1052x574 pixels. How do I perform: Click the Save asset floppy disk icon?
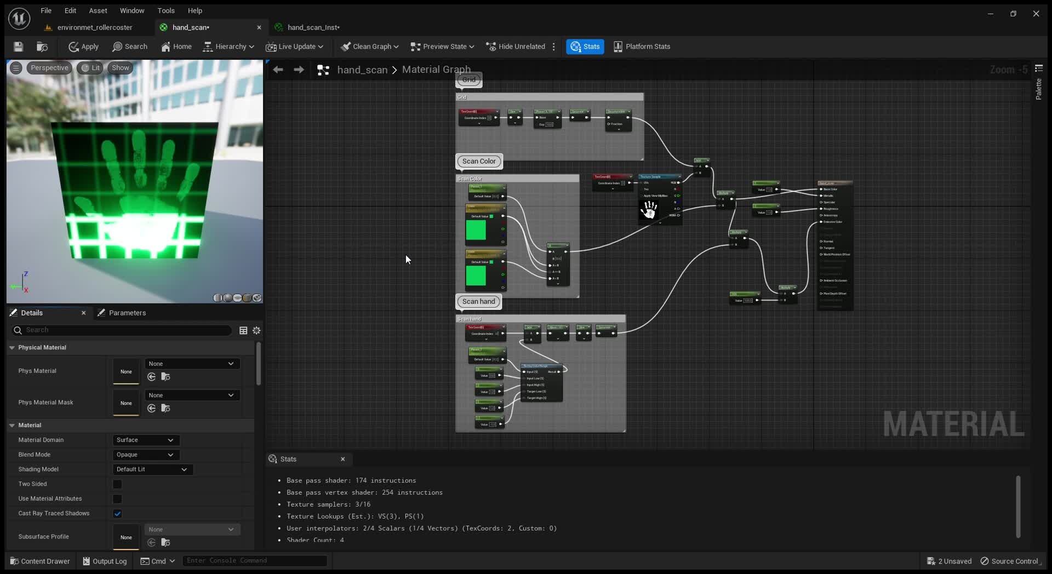click(x=19, y=47)
